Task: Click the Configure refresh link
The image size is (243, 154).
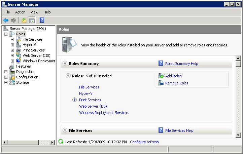Action: click(x=144, y=142)
